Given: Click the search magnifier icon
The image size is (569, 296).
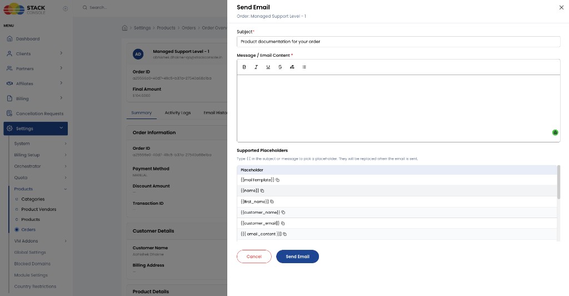Looking at the screenshot, I should point(85,7).
